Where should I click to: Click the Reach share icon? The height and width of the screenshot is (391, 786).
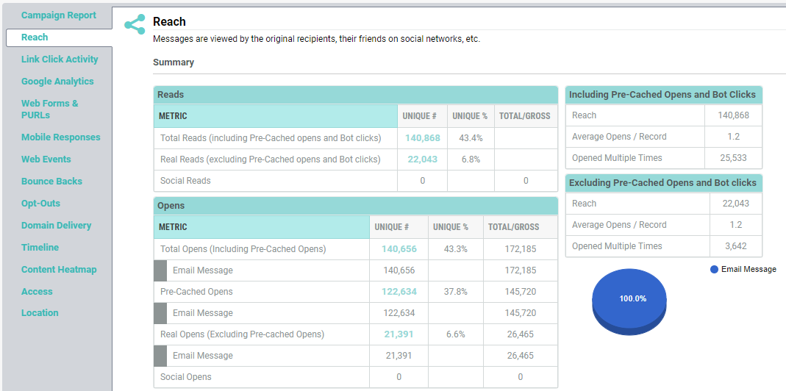(x=135, y=24)
